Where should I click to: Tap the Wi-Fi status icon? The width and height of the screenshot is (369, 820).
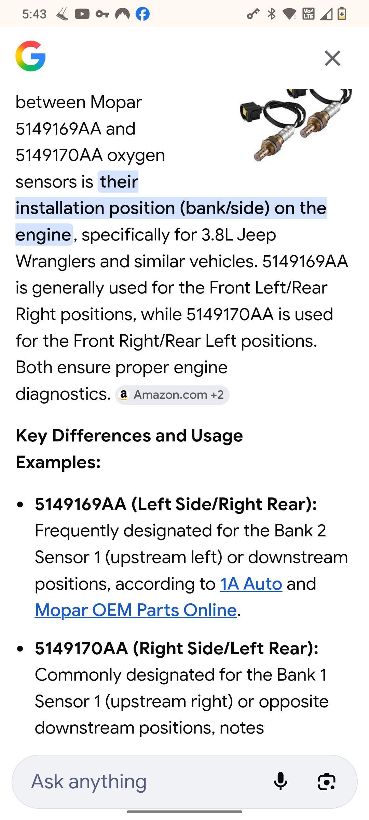tap(290, 14)
